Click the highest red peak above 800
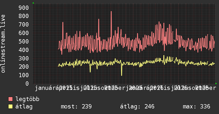Viewport: 219px width, 114px height. pos(111,12)
